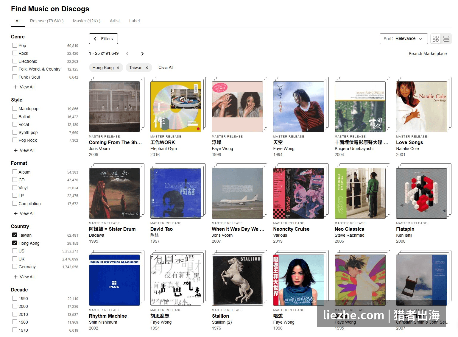The width and height of the screenshot is (458, 337).
Task: Open artist link Elephant Gym
Action: 163,149
